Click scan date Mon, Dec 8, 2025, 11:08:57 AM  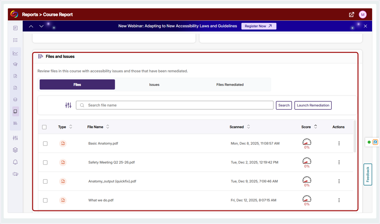pos(255,143)
